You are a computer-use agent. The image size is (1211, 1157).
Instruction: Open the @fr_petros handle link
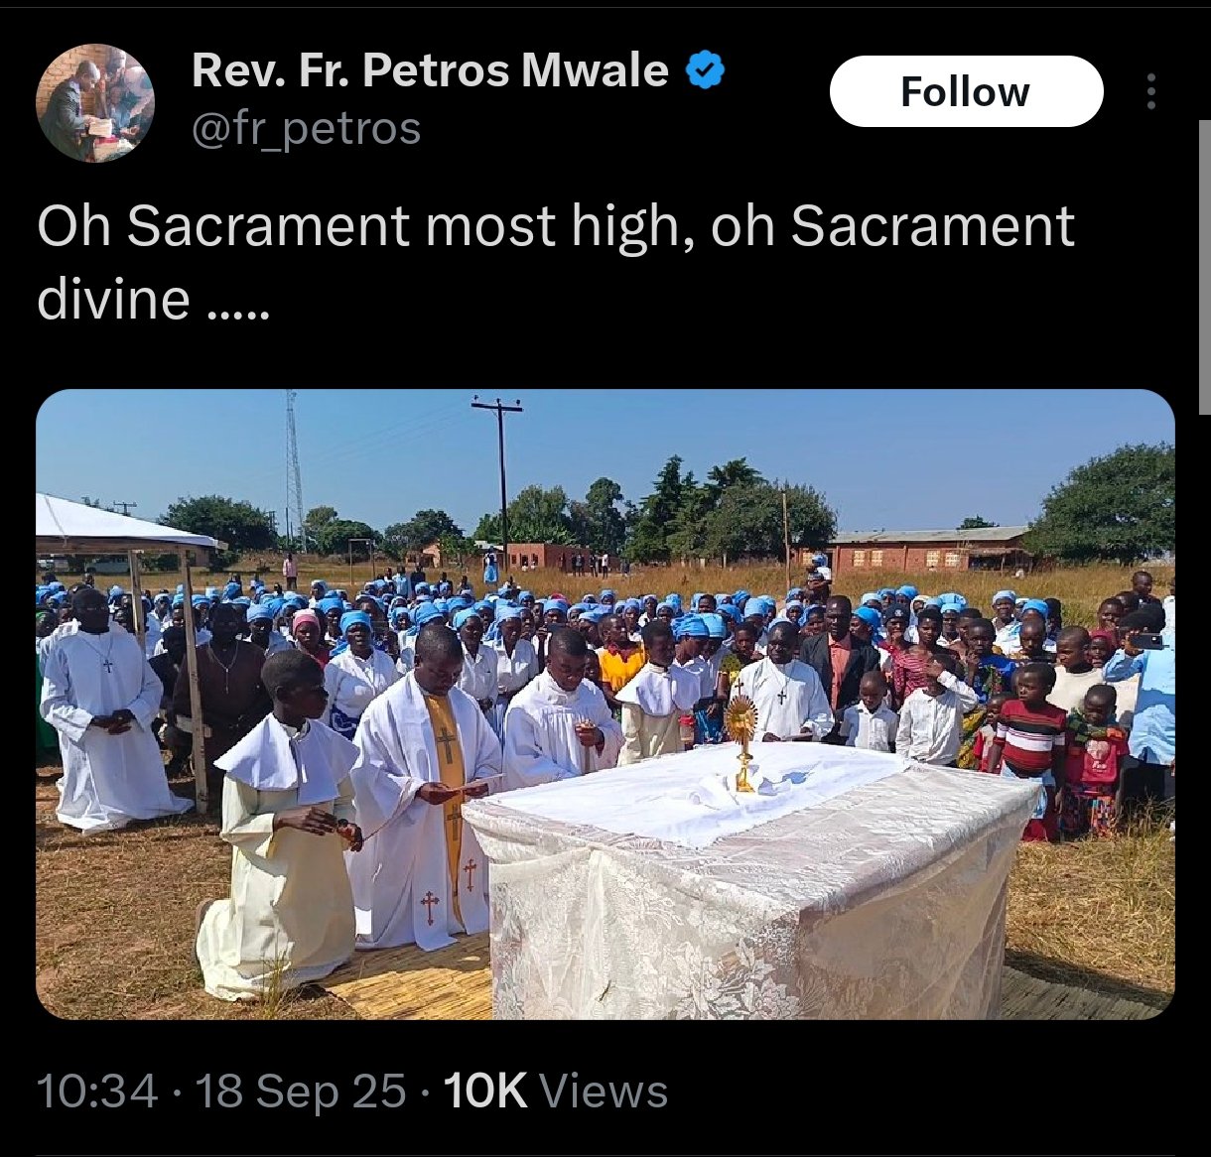click(x=306, y=129)
